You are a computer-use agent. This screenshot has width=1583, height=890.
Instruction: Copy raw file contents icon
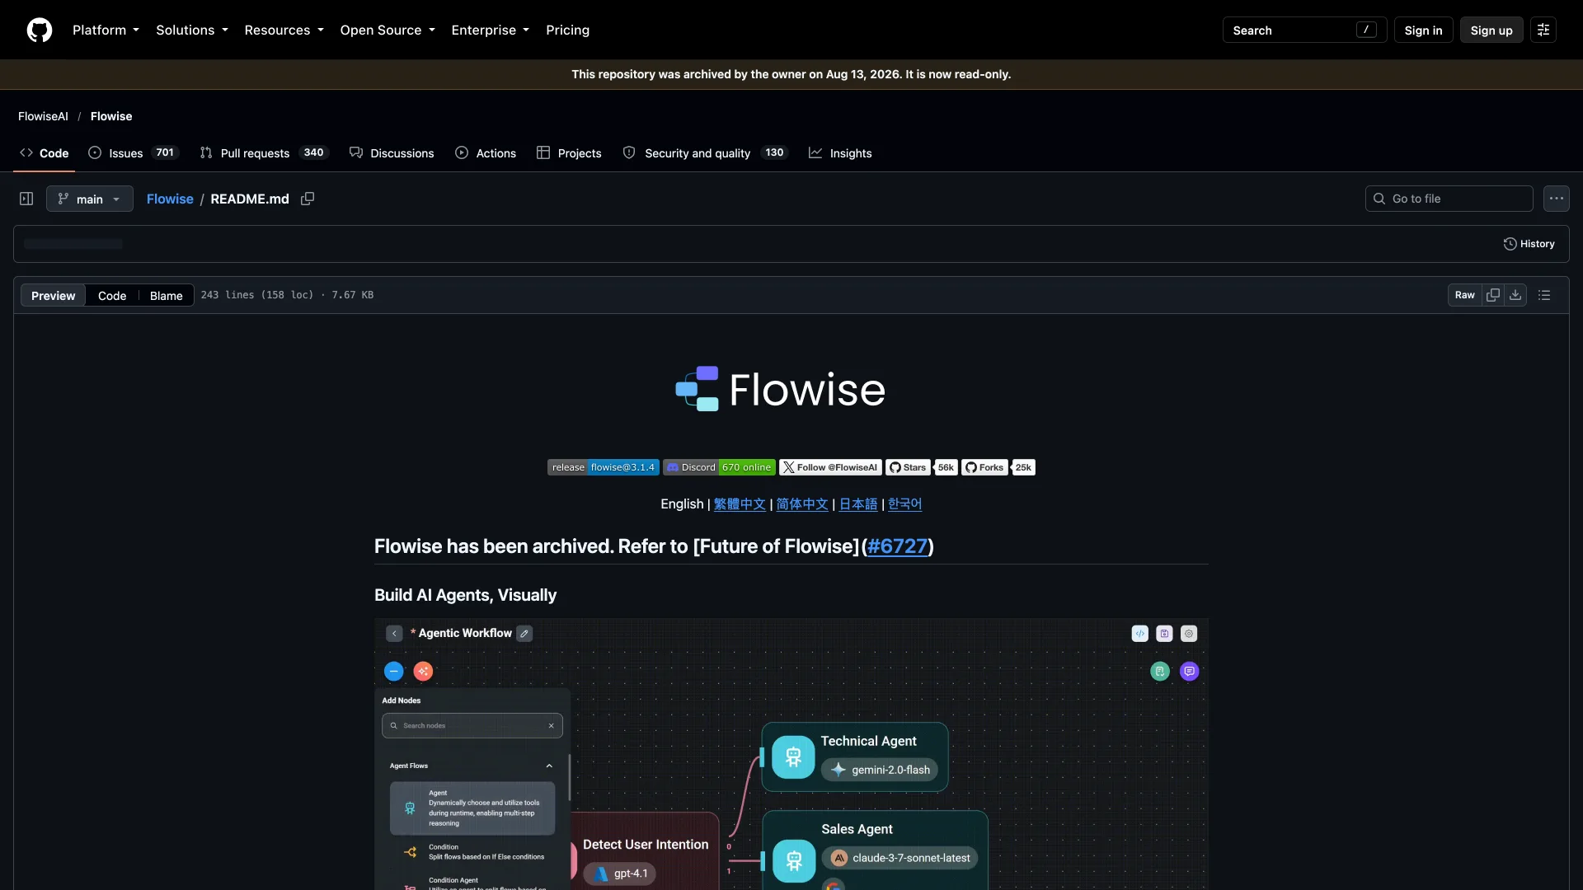[1492, 295]
